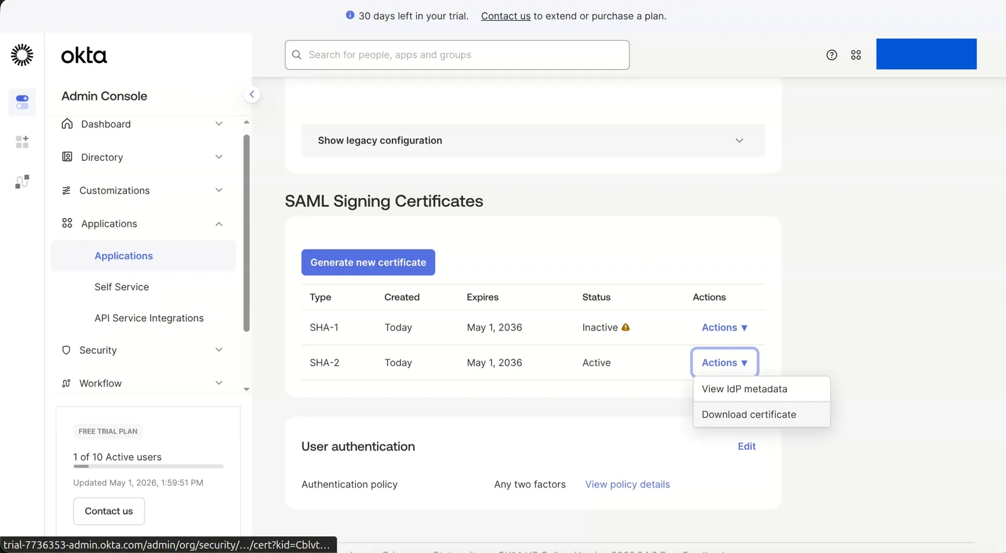Viewport: 1006px width, 553px height.
Task: Select Download certificate menu item
Action: [x=761, y=415]
